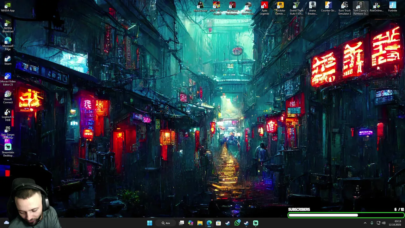Open the RiseOnline desktop shortcut
Image resolution: width=405 pixels, height=228 pixels.
pos(377,7)
